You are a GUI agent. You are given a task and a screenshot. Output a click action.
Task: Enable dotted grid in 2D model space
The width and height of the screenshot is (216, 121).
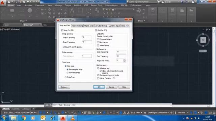[98, 39]
